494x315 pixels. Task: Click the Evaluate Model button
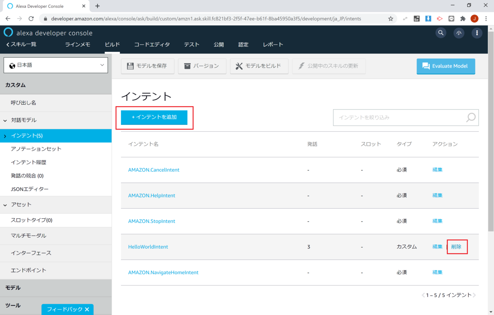coord(446,66)
